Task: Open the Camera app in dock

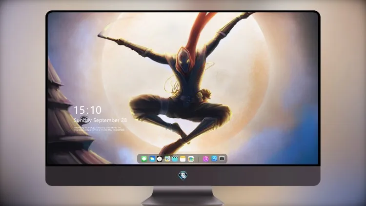Action: [222, 159]
